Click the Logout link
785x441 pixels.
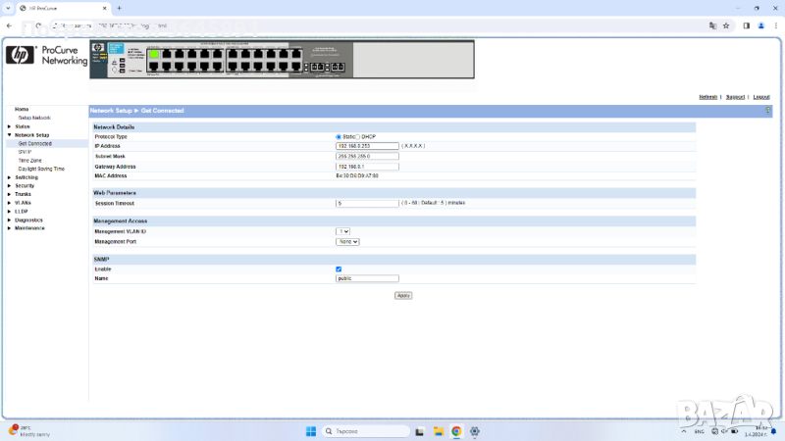pyautogui.click(x=761, y=97)
